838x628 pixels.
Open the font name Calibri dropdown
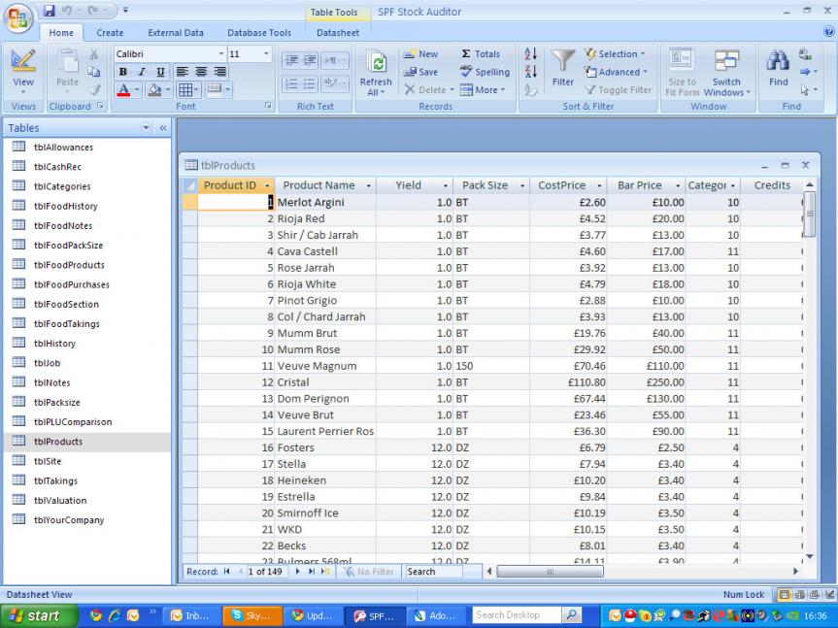pos(221,54)
